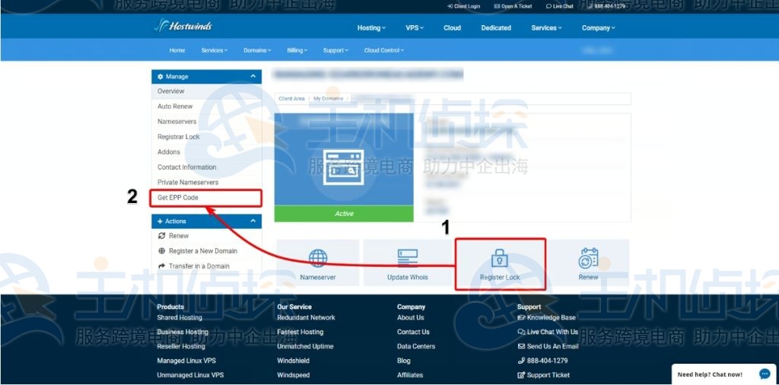Screen dimensions: 779x385
Task: Click the Hostwinds logo
Action: tap(183, 26)
